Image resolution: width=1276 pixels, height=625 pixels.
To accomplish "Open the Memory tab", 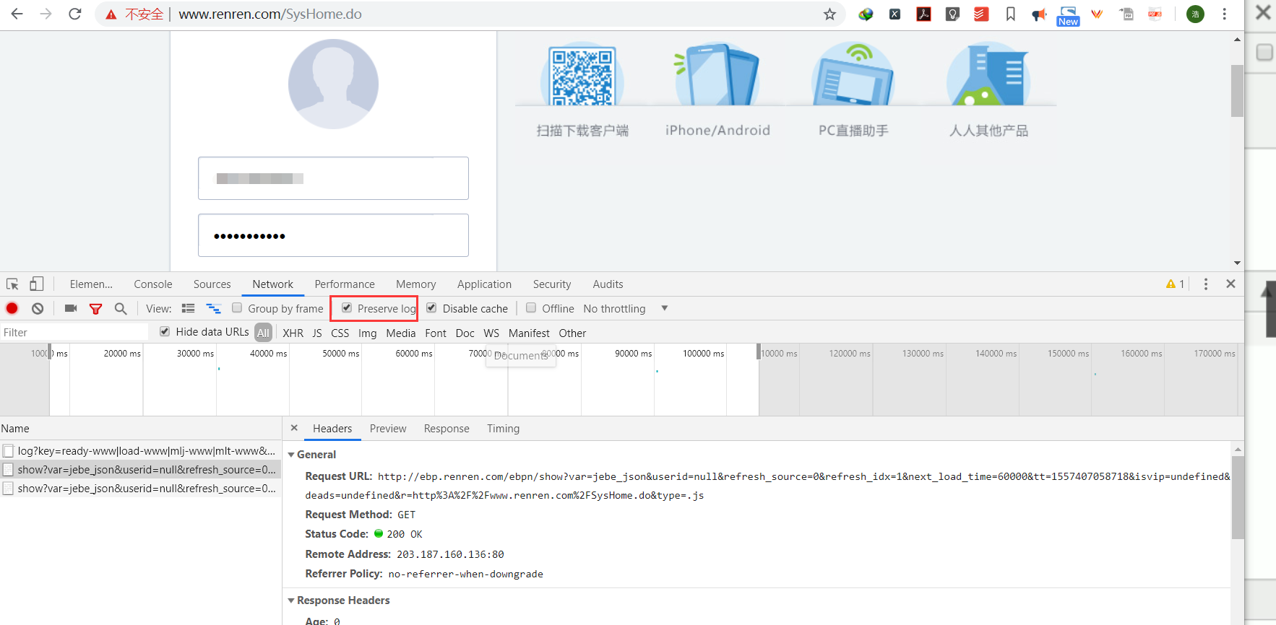I will click(416, 284).
